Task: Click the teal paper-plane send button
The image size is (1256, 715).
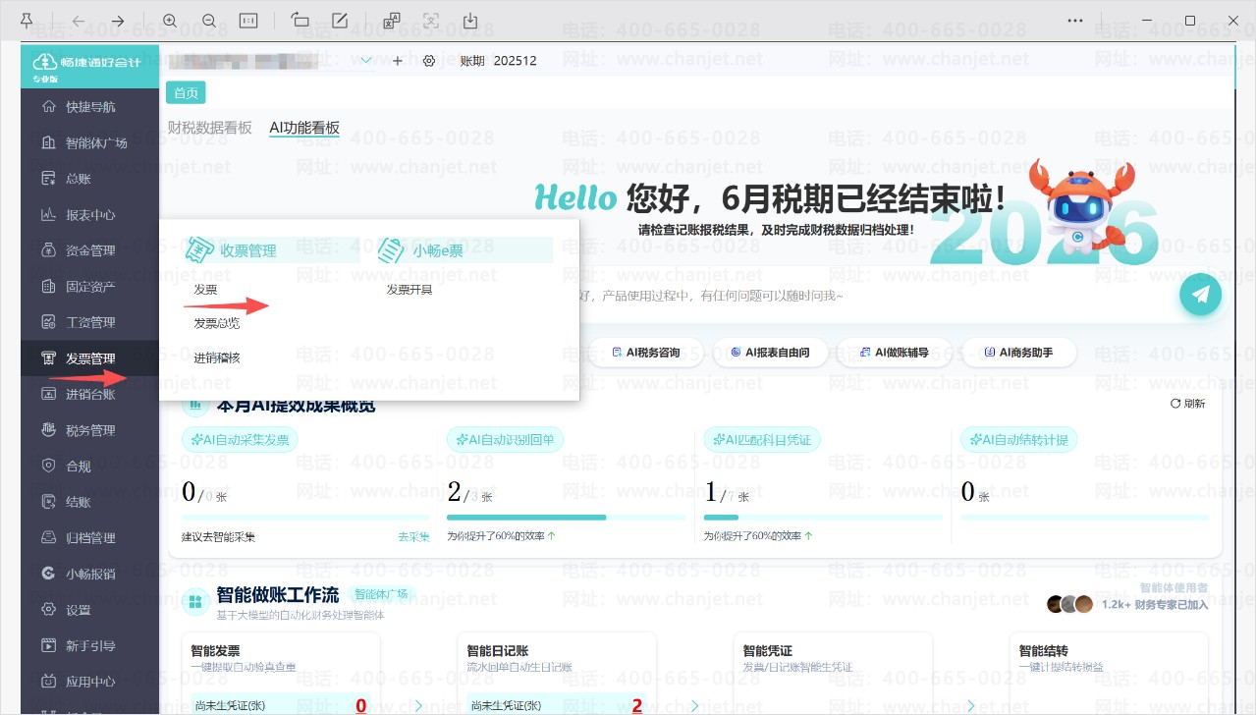Action: (x=1200, y=294)
